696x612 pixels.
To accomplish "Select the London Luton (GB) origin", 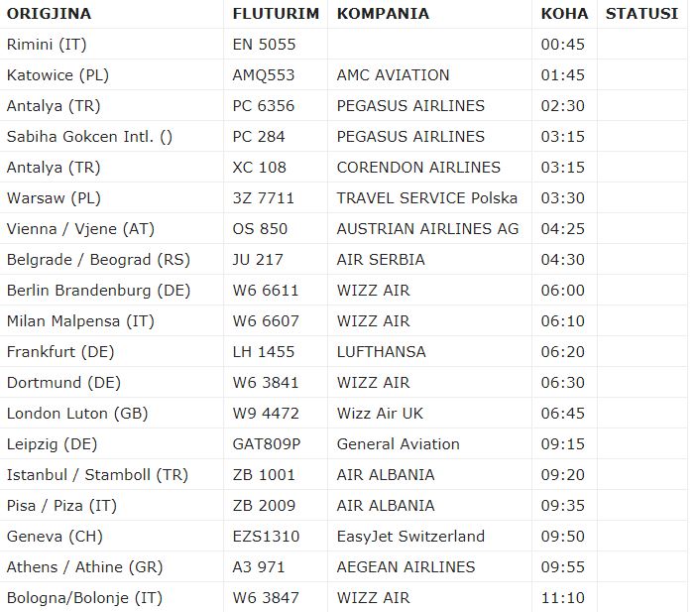I will click(x=77, y=414).
